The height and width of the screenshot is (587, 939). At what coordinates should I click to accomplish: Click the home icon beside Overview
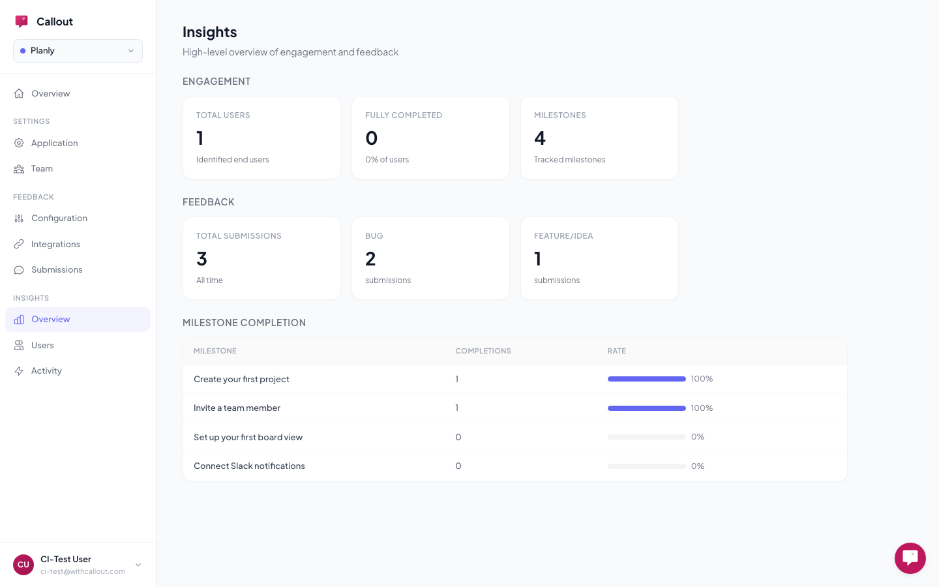point(19,93)
